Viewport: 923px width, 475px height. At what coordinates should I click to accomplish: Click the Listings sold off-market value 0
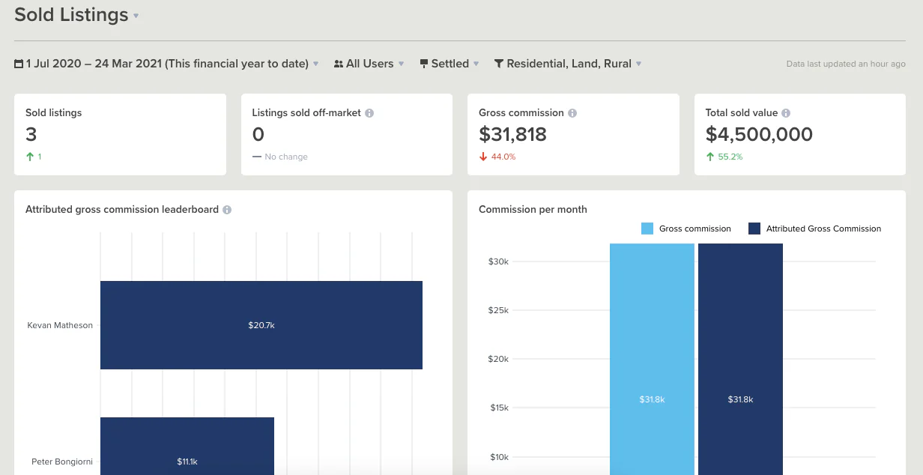[258, 135]
